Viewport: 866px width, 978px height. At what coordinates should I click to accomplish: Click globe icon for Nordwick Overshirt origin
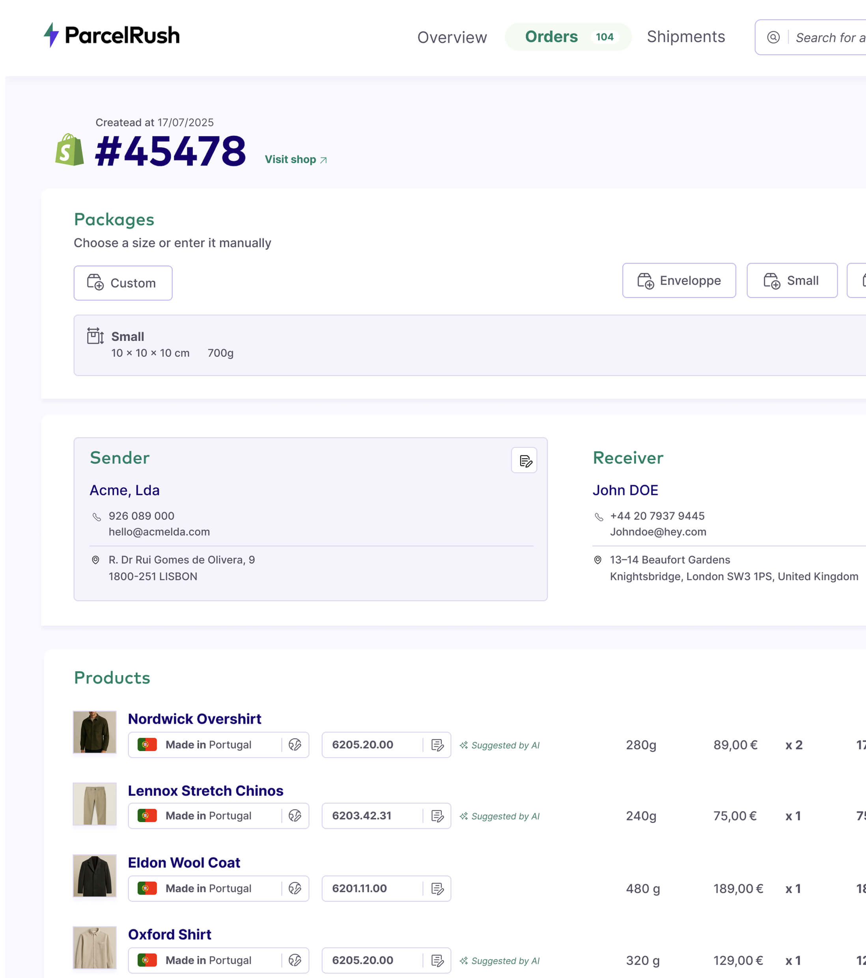click(295, 745)
